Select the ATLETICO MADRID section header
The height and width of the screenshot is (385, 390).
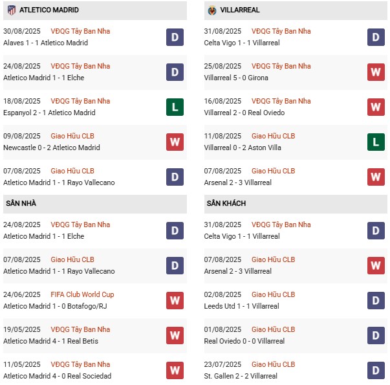[95, 10]
